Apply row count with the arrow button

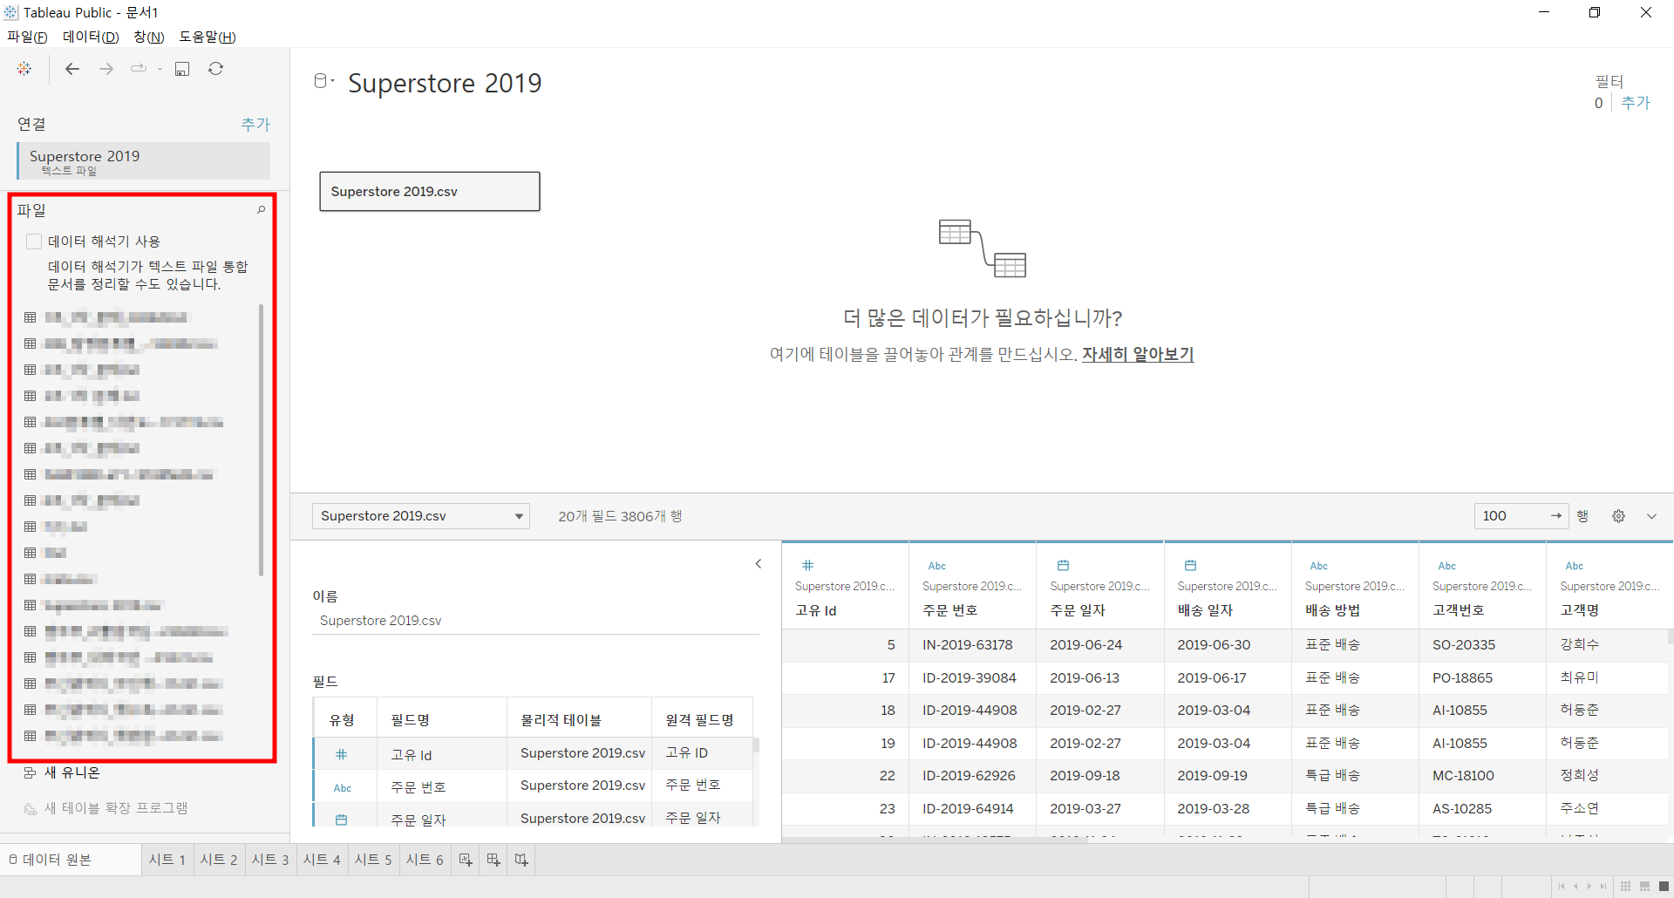pos(1556,516)
